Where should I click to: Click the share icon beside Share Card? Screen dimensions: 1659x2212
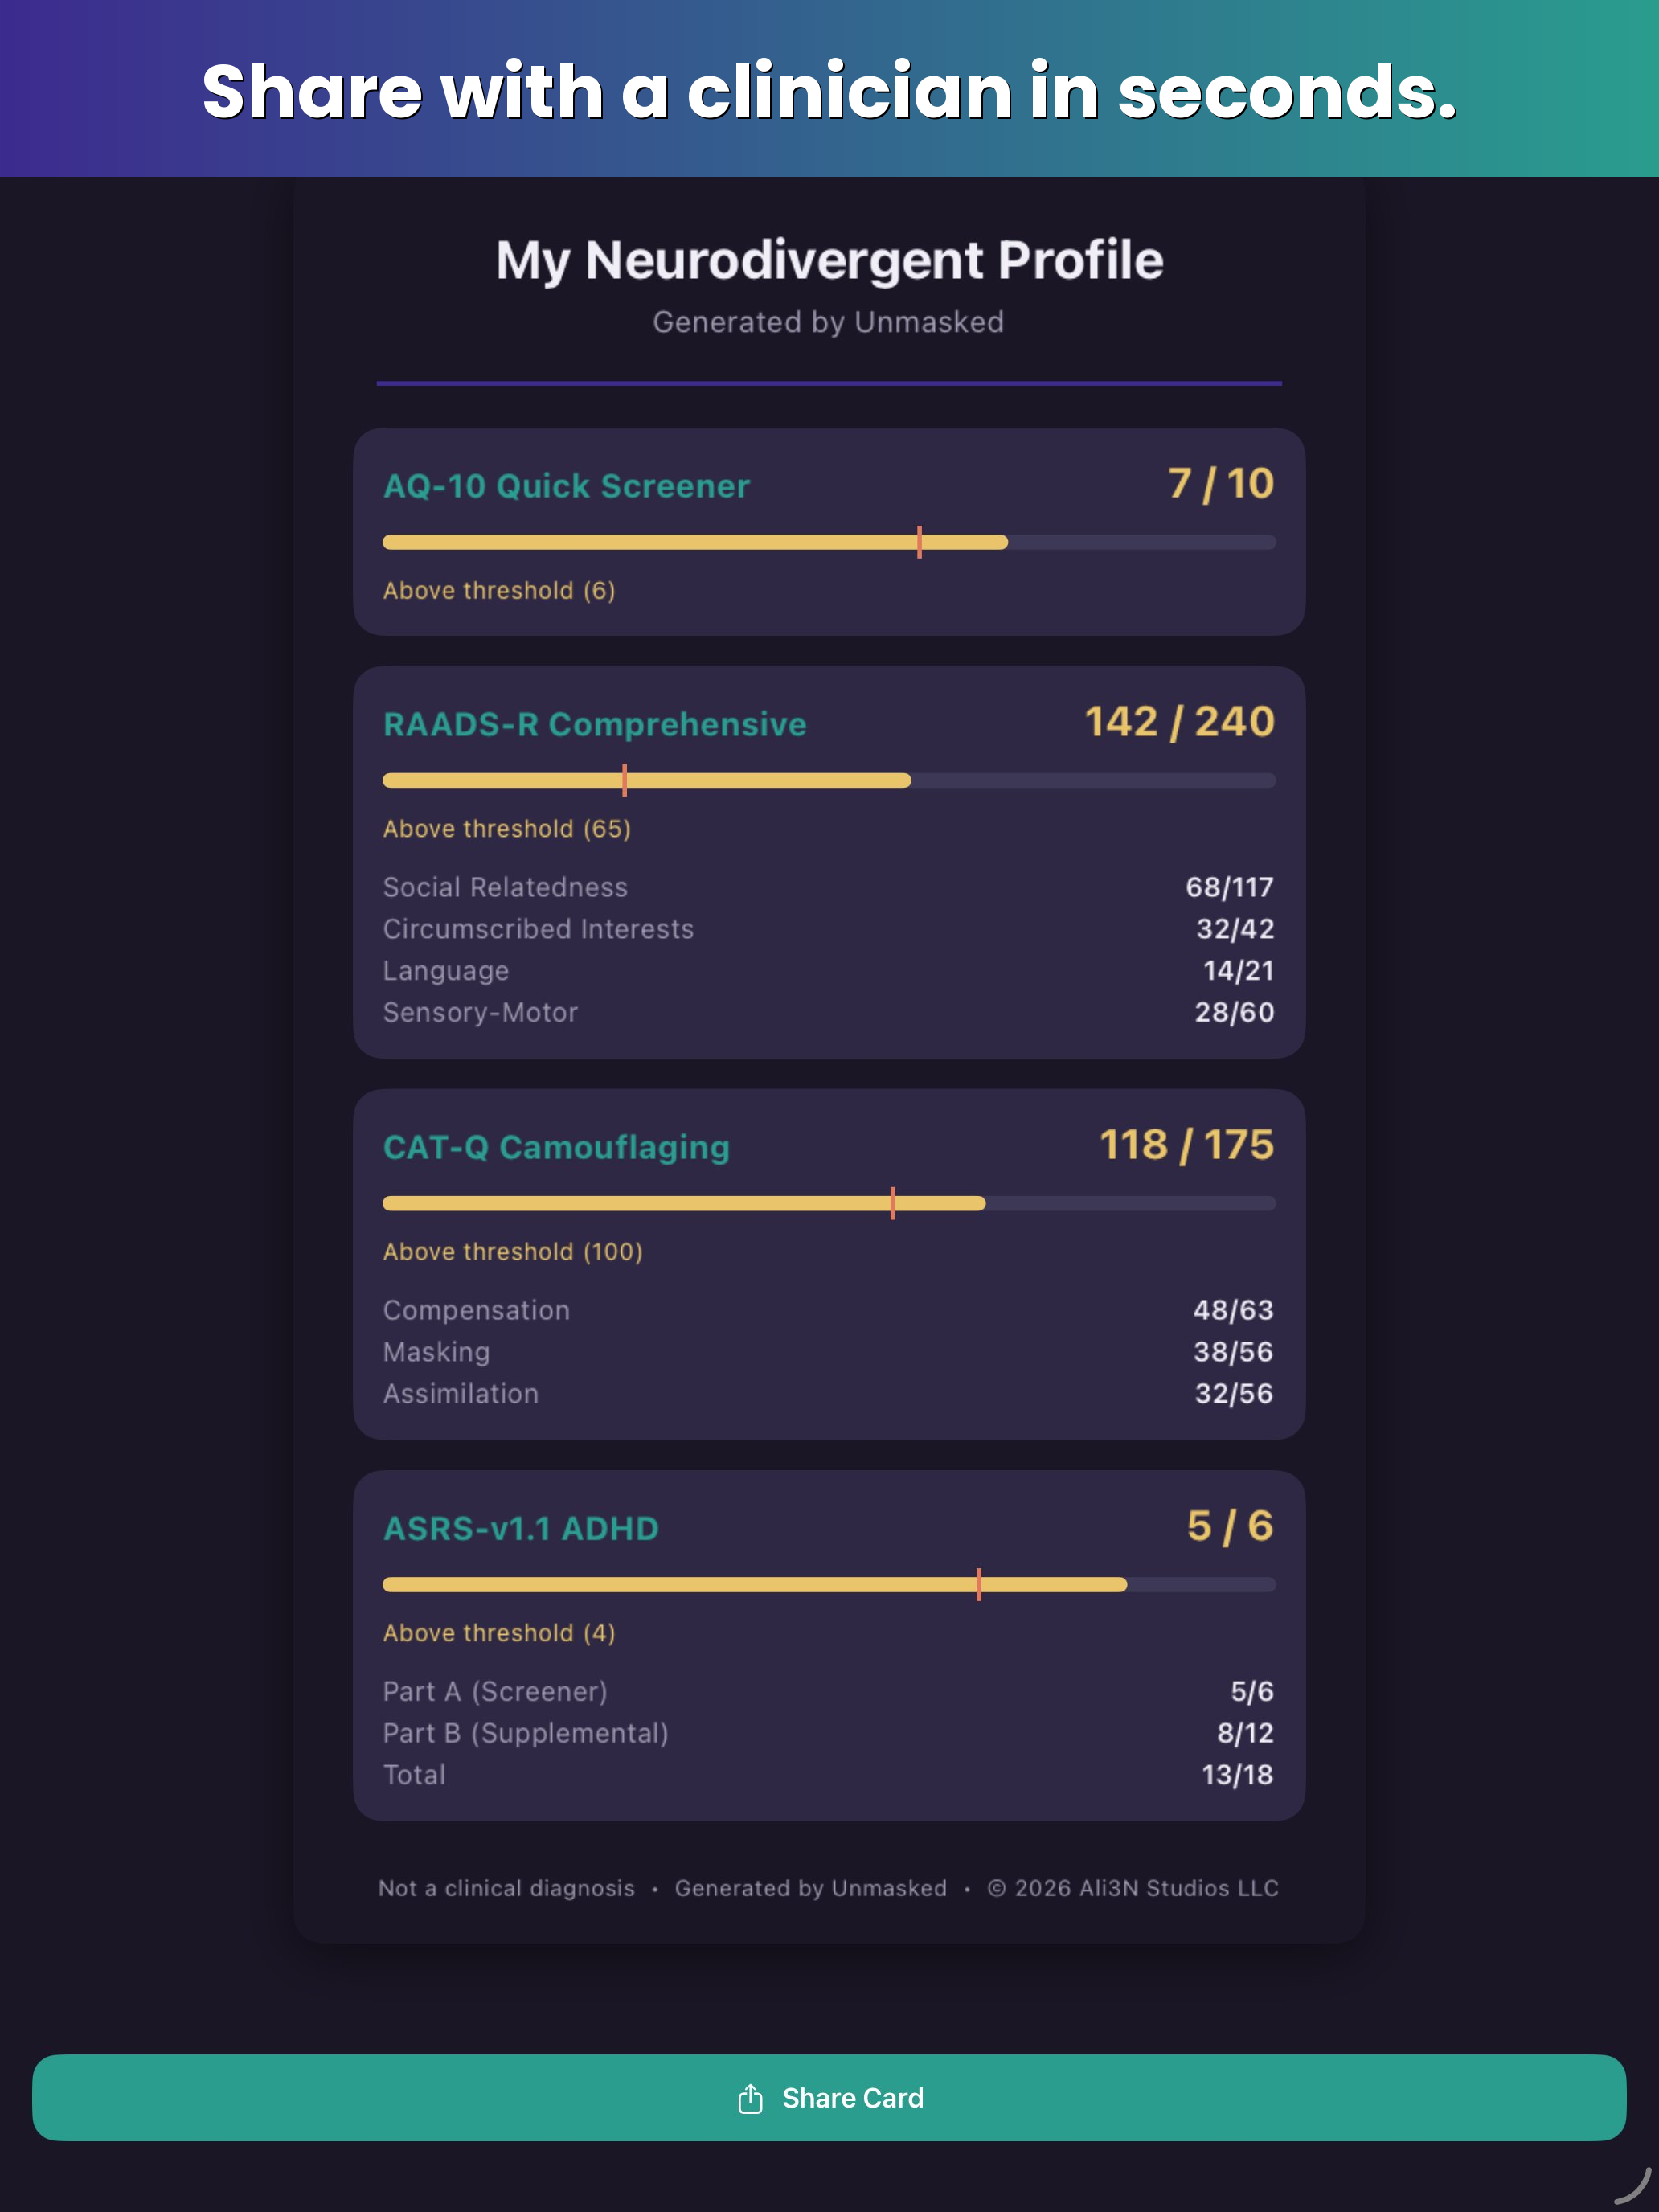click(750, 2098)
